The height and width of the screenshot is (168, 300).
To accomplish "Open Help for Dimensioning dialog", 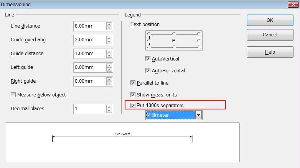I will coord(270,52).
